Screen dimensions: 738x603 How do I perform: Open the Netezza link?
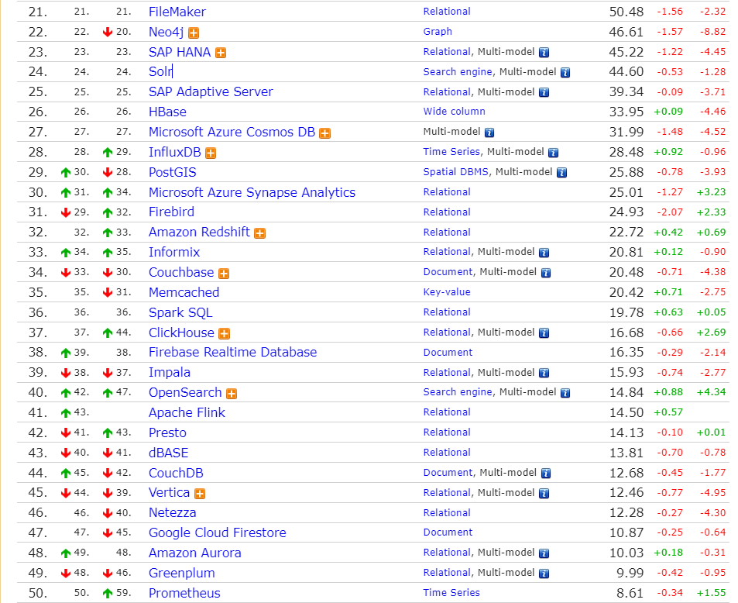(172, 513)
